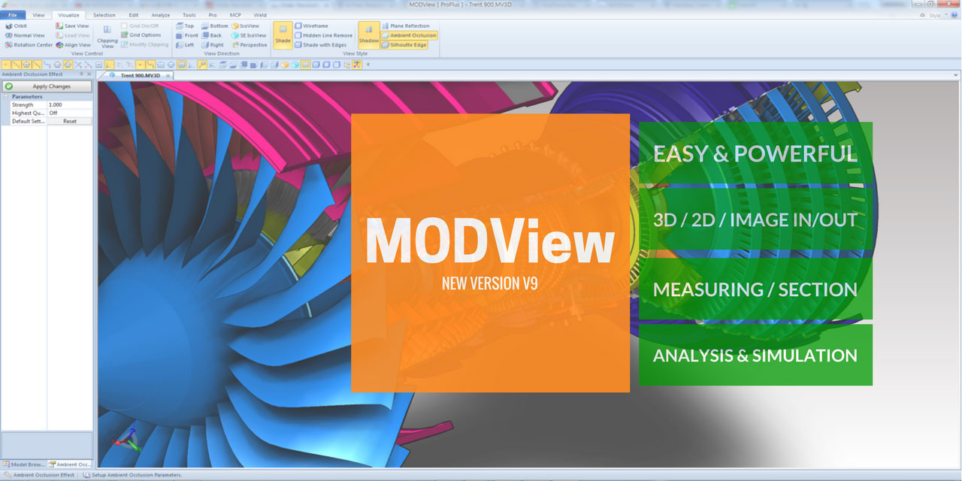Open the Weld ribbon tab
Screen dimensions: 962x481
(260, 14)
